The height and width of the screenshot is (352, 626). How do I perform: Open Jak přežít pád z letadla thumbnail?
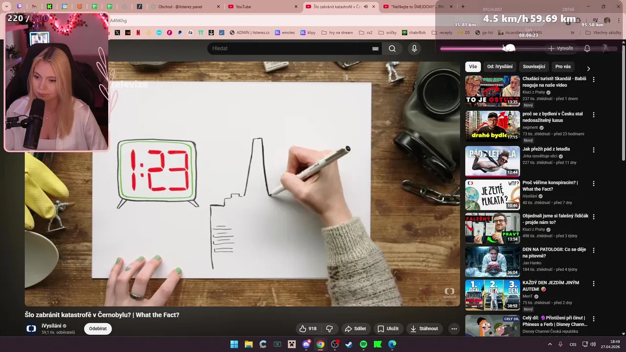(x=492, y=161)
